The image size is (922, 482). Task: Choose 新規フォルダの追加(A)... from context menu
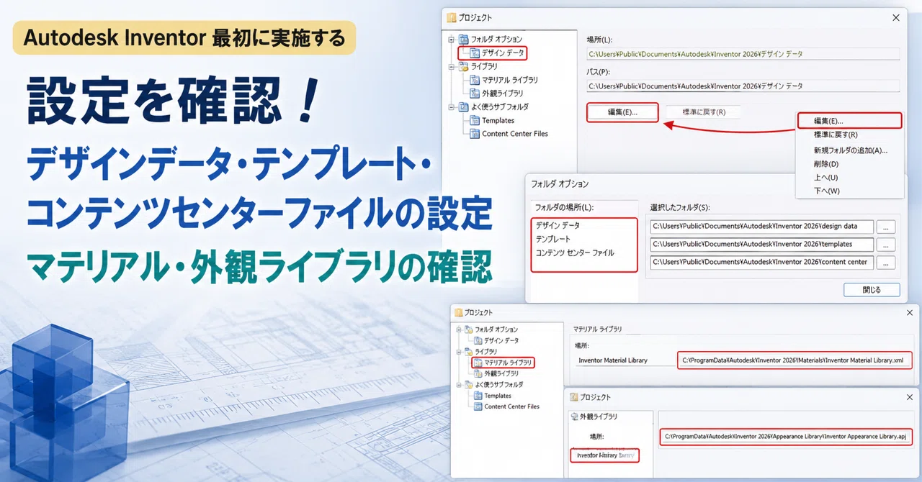(x=850, y=150)
